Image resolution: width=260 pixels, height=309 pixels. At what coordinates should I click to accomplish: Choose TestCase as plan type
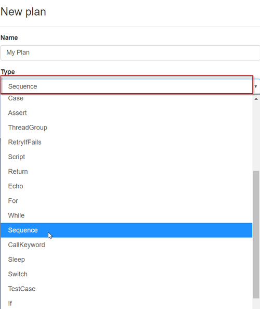pos(126,289)
